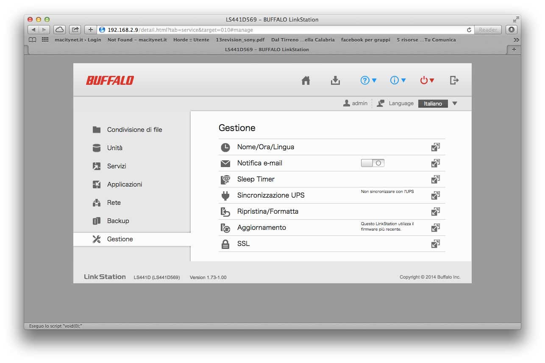The width and height of the screenshot is (545, 363).
Task: Open the downloads tray icon in Buffalo header
Action: (335, 80)
